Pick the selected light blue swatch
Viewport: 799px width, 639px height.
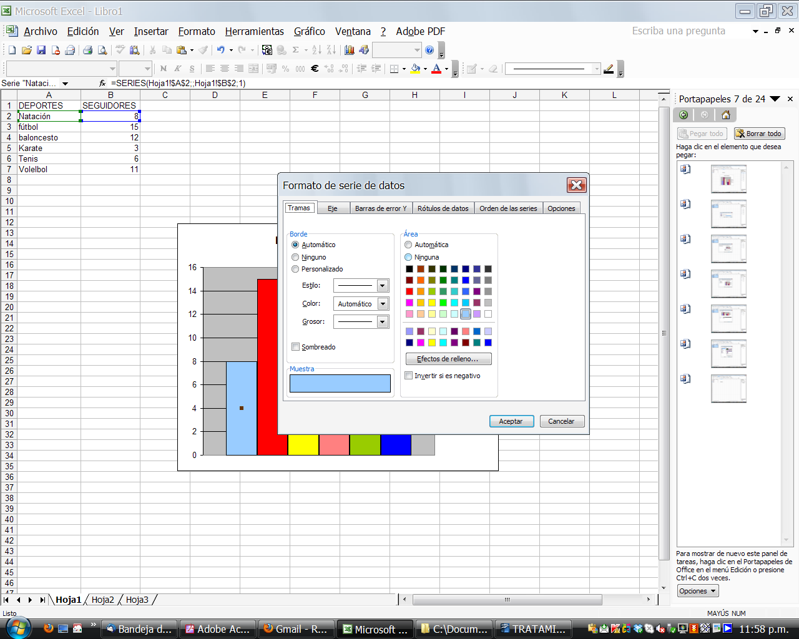click(x=466, y=314)
